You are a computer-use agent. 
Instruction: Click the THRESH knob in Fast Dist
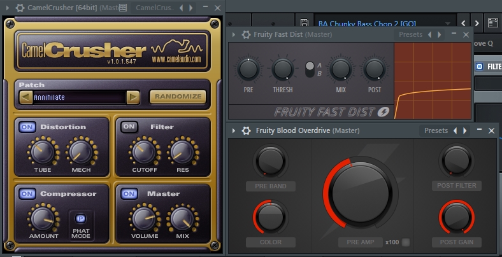click(x=283, y=69)
